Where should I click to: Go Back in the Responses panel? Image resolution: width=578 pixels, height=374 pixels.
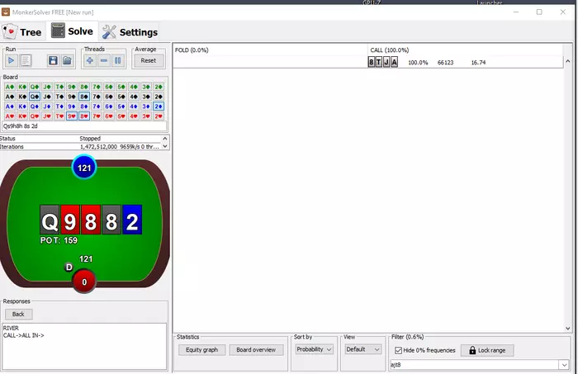18,315
